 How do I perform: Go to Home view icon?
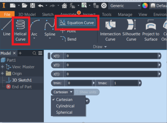(x=64, y=6)
